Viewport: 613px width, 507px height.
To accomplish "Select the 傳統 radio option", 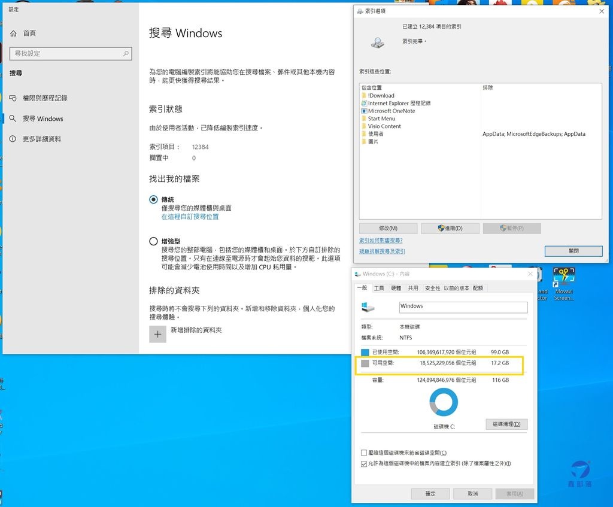I will tap(153, 200).
